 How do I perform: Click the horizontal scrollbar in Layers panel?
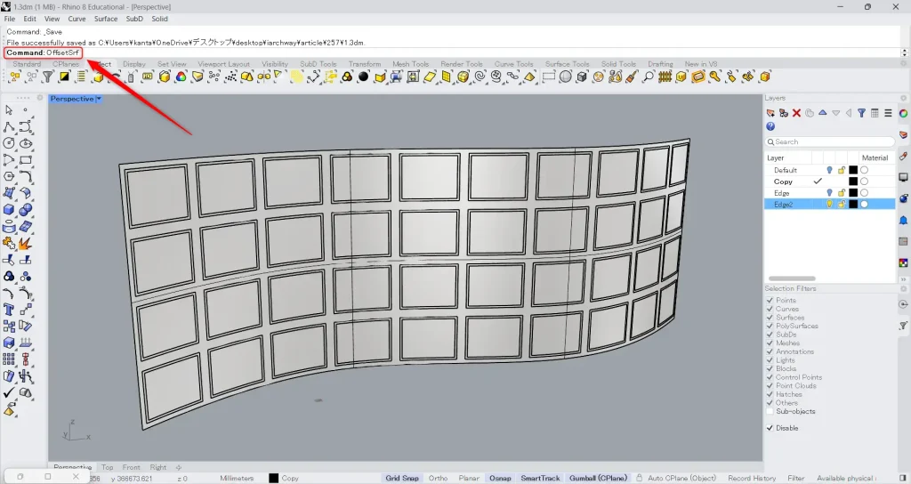[792, 278]
